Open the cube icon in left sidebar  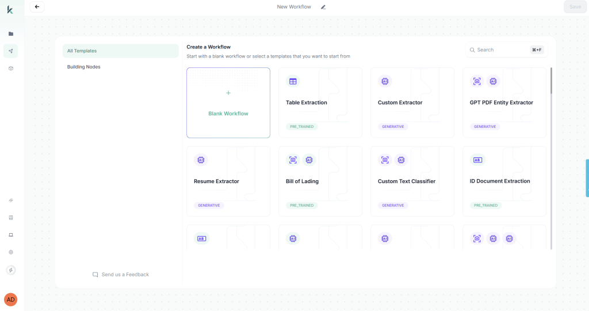tap(10, 69)
